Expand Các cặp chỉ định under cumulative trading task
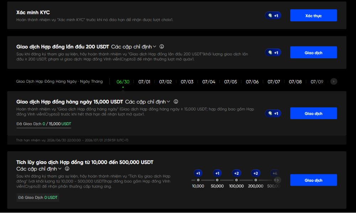The image size is (356, 213). coord(39,169)
